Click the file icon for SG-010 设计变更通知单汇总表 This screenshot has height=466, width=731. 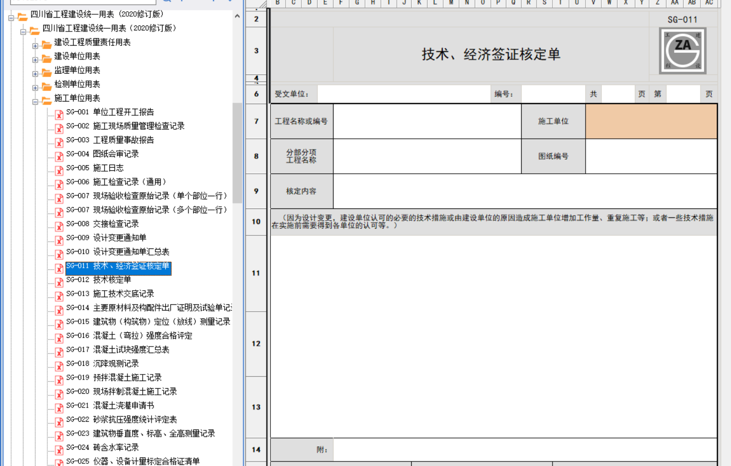[x=59, y=254]
